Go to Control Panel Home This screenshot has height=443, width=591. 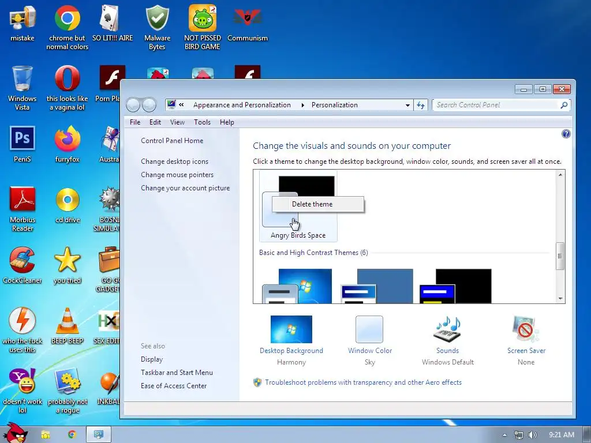click(172, 141)
